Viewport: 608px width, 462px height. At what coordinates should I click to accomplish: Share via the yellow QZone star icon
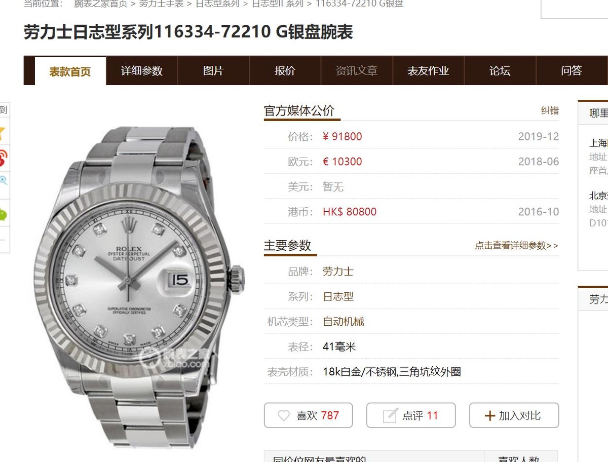pyautogui.click(x=2, y=133)
